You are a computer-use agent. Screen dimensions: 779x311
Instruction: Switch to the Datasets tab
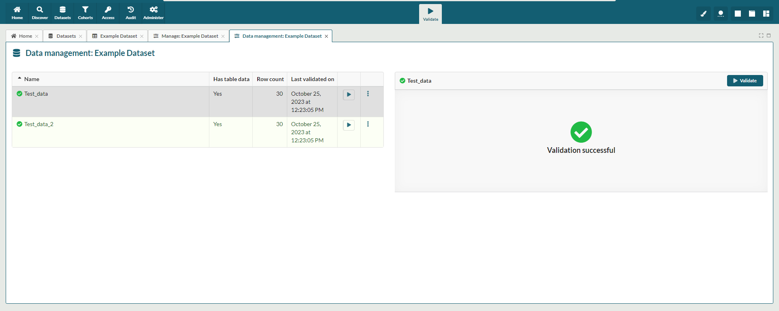(x=66, y=36)
